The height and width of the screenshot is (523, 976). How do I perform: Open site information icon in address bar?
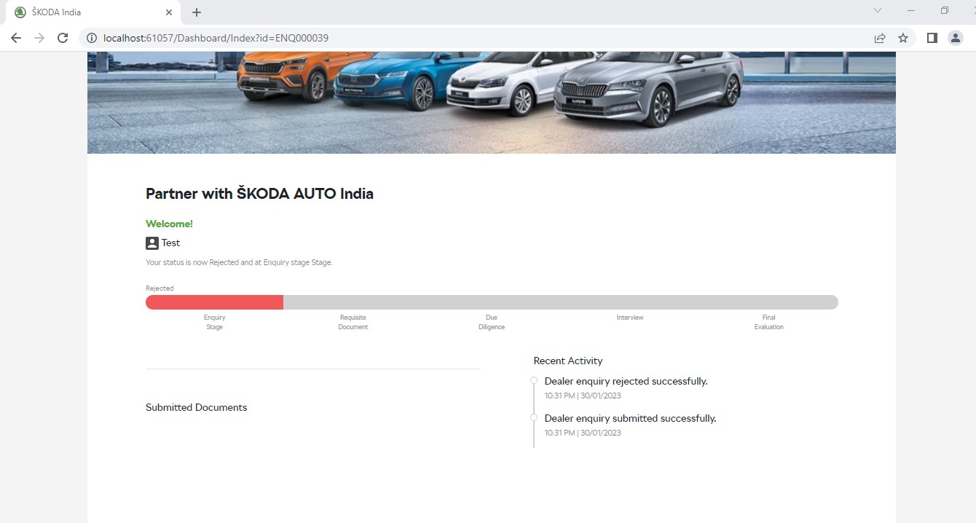click(92, 38)
